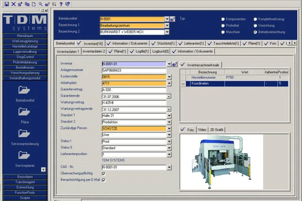
Task: Toggle the Überwachungspflichtig checkbox
Action: pos(103,174)
